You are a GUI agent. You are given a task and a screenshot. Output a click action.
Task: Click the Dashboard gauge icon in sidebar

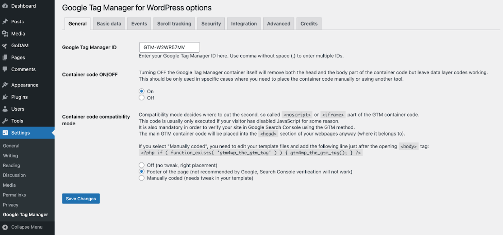[x=5, y=6]
